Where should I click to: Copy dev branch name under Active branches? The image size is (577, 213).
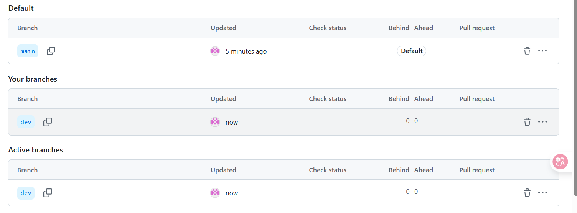click(x=48, y=193)
